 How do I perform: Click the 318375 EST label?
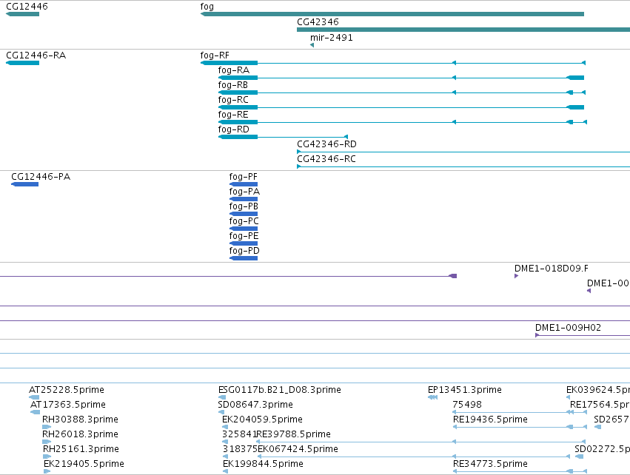[x=240, y=449]
